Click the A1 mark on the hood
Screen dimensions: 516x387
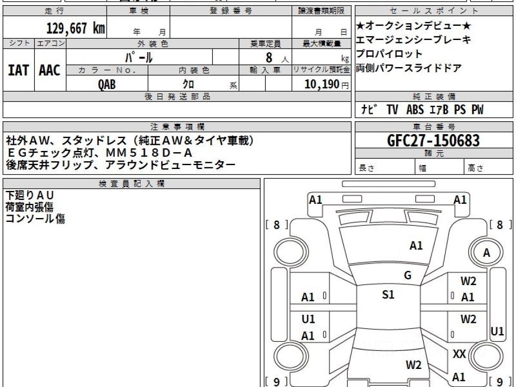coord(416,246)
